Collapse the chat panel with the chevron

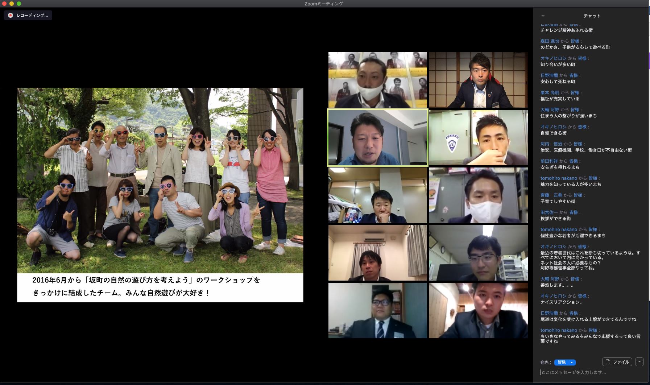pyautogui.click(x=543, y=16)
